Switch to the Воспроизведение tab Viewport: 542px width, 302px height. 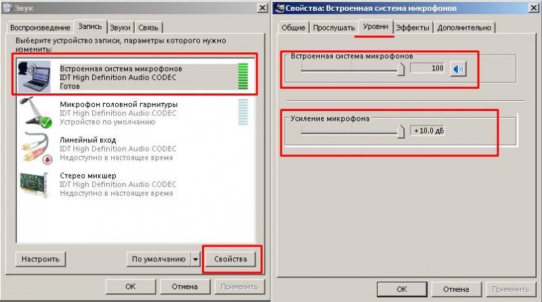click(40, 28)
